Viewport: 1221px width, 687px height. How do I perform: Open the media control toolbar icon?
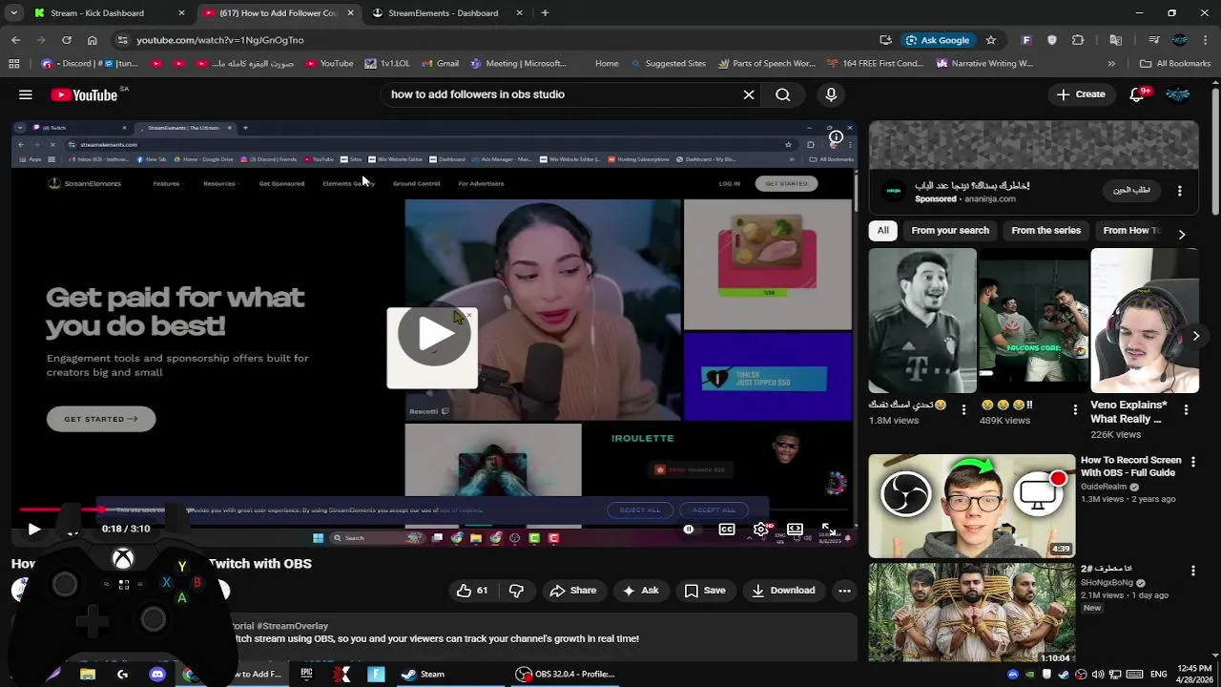click(1153, 40)
